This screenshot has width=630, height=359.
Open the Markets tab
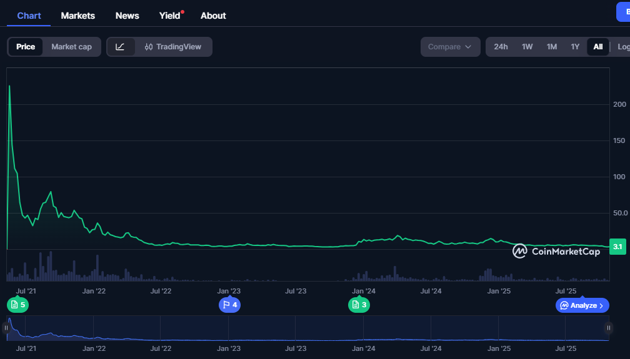78,16
